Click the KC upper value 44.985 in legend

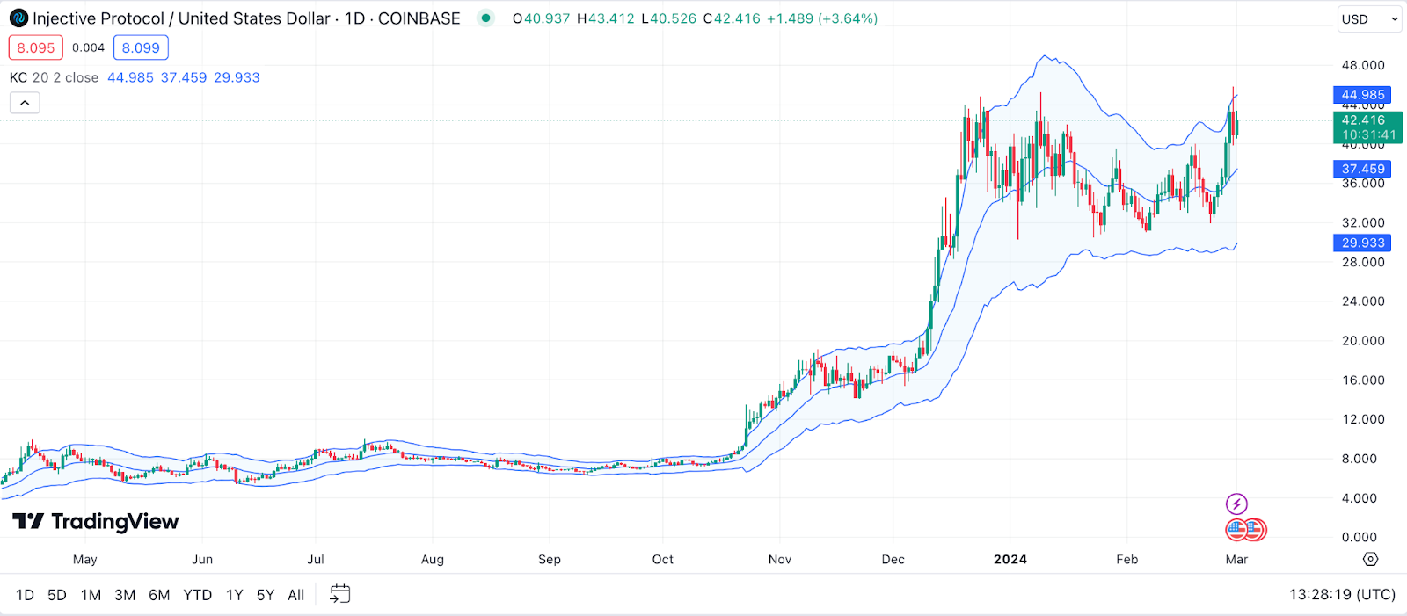130,77
